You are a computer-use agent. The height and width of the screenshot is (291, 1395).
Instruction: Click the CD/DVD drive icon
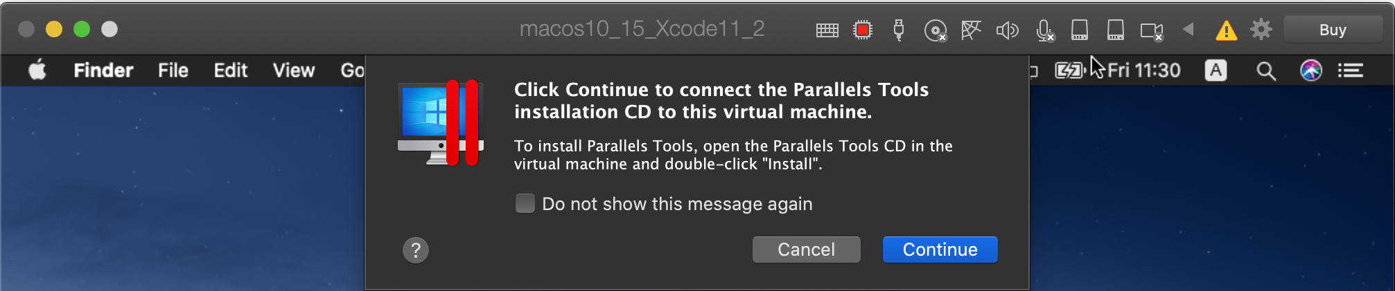[935, 30]
